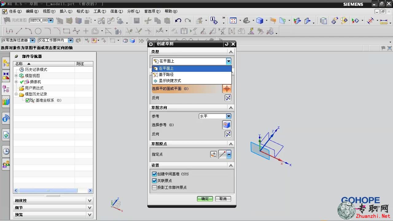Open the 帮助 menu
This screenshot has width=393, height=221.
[171, 11]
